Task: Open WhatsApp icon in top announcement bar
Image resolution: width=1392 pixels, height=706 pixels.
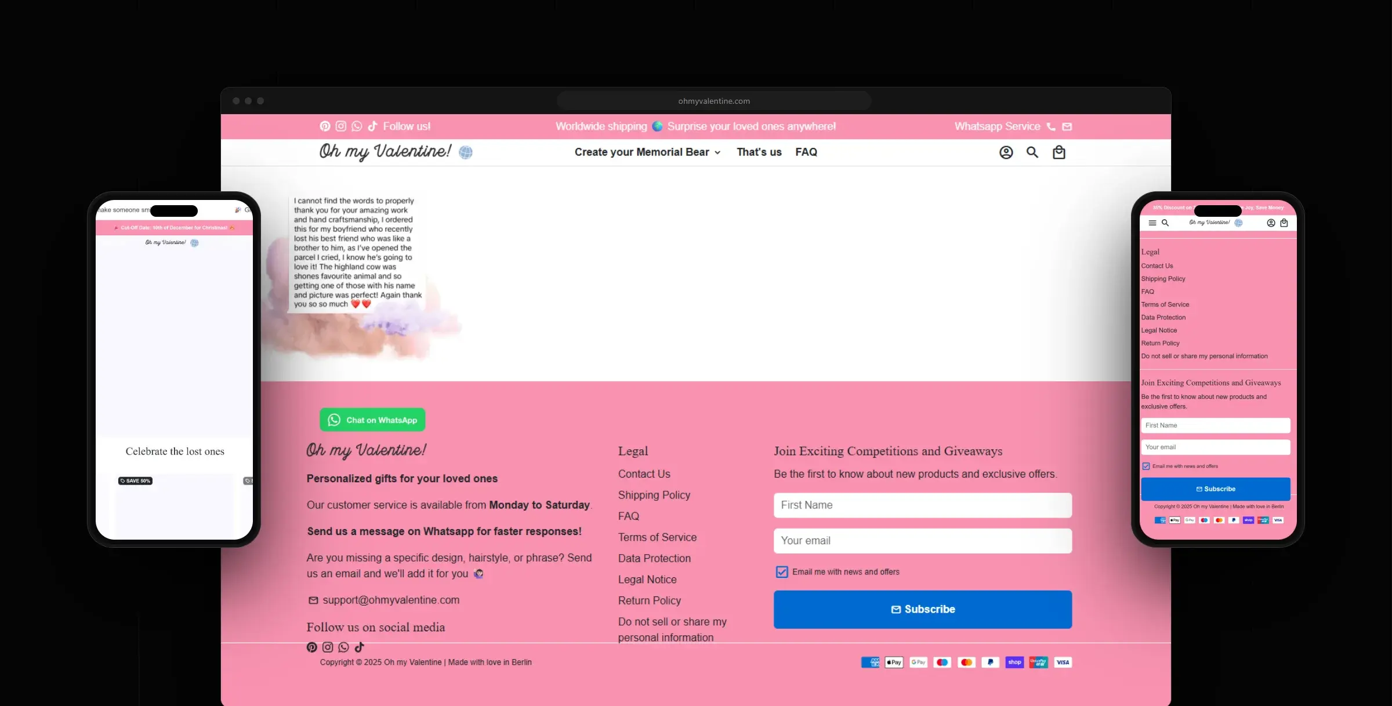Action: [357, 126]
